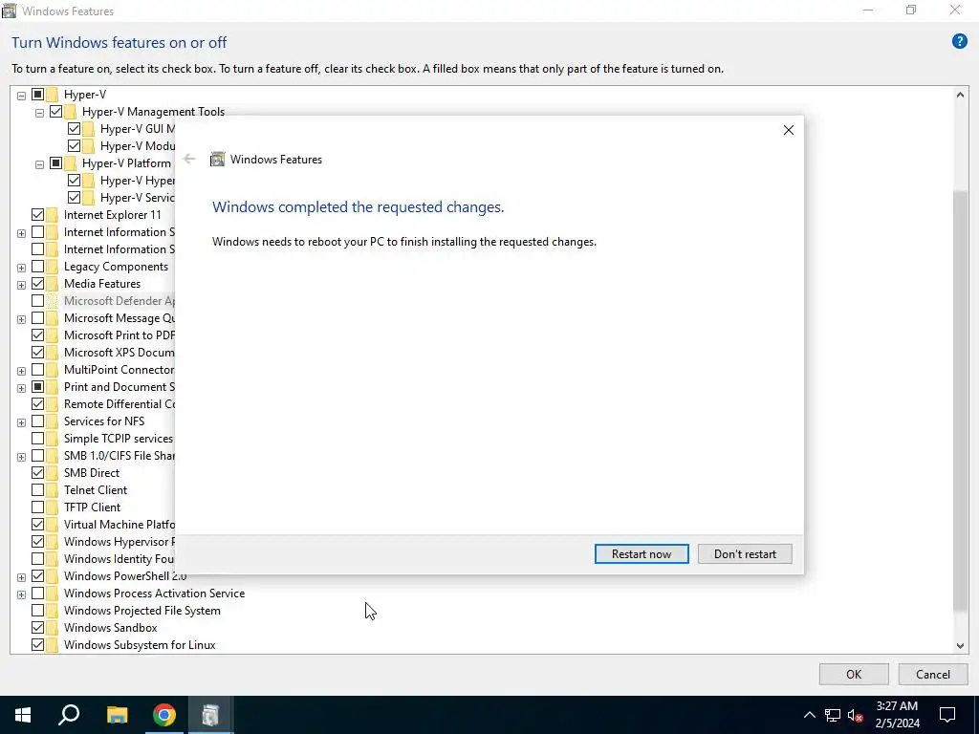Collapse Hyper-V Management Tools node
This screenshot has width=979, height=734.
(39, 113)
